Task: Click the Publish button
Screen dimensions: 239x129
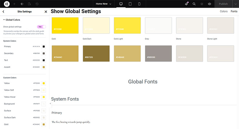Action: point(223,4)
